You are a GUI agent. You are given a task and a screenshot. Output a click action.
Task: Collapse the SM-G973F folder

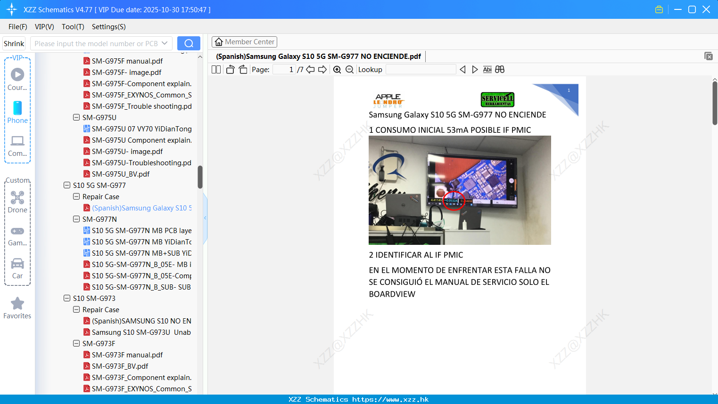pos(76,343)
